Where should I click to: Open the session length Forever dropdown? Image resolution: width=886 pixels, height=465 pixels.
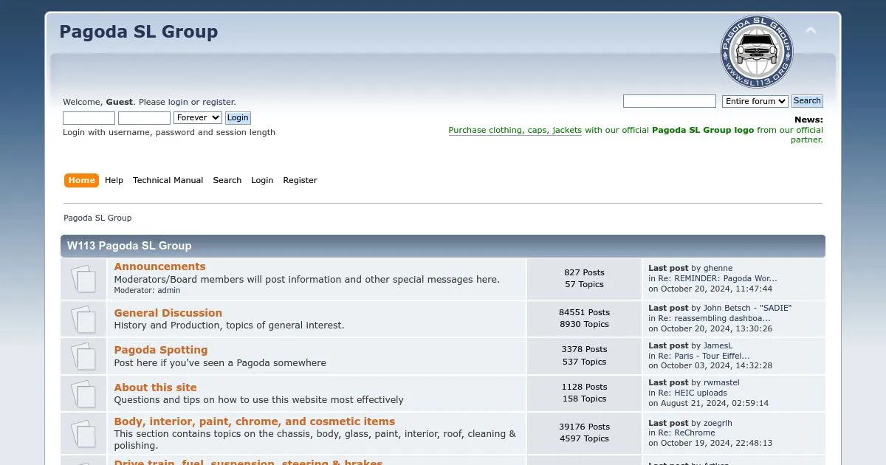[x=198, y=117]
